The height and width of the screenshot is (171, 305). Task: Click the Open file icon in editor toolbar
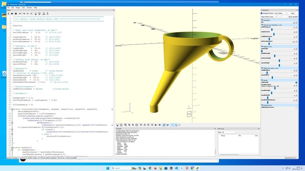[12, 14]
